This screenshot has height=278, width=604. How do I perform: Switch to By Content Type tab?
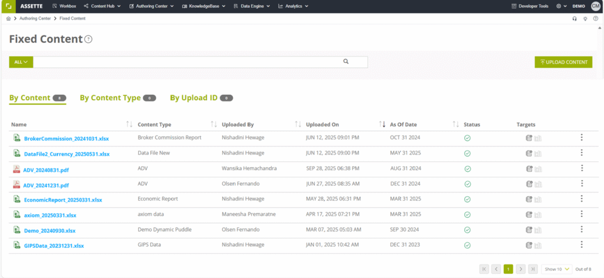[x=110, y=98]
